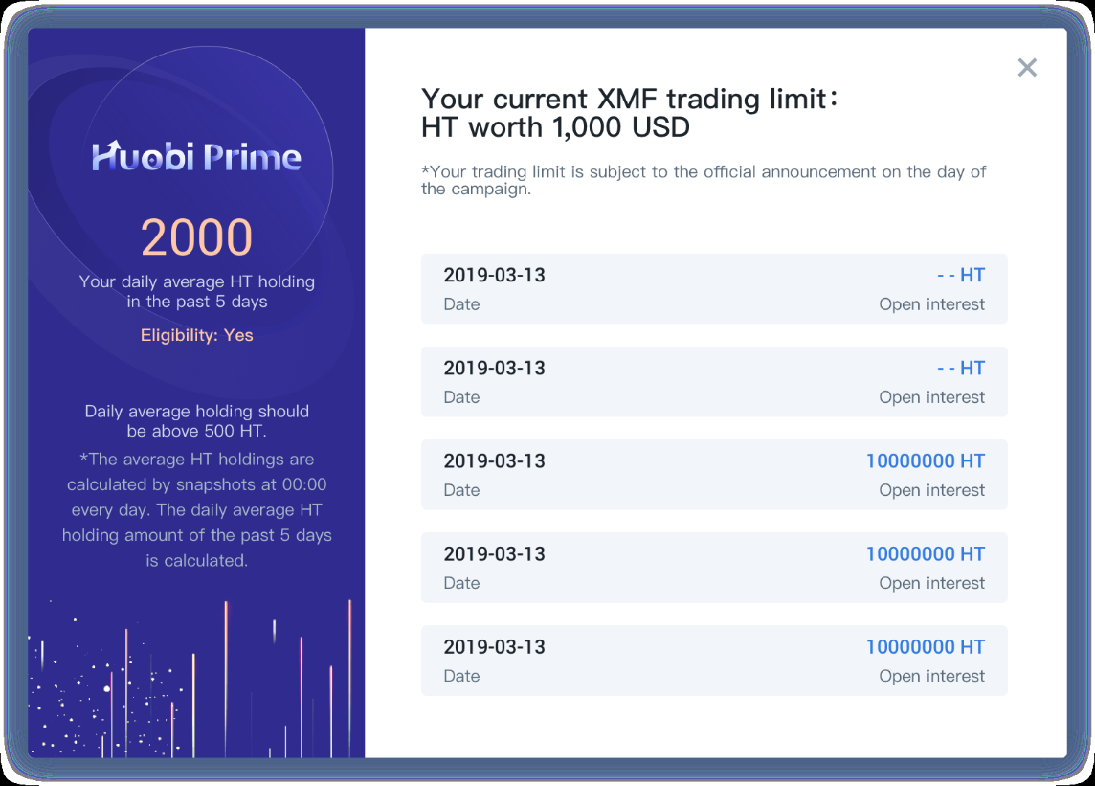Click the 10000000 HT value in last row
The width and height of the screenshot is (1095, 786).
(926, 647)
